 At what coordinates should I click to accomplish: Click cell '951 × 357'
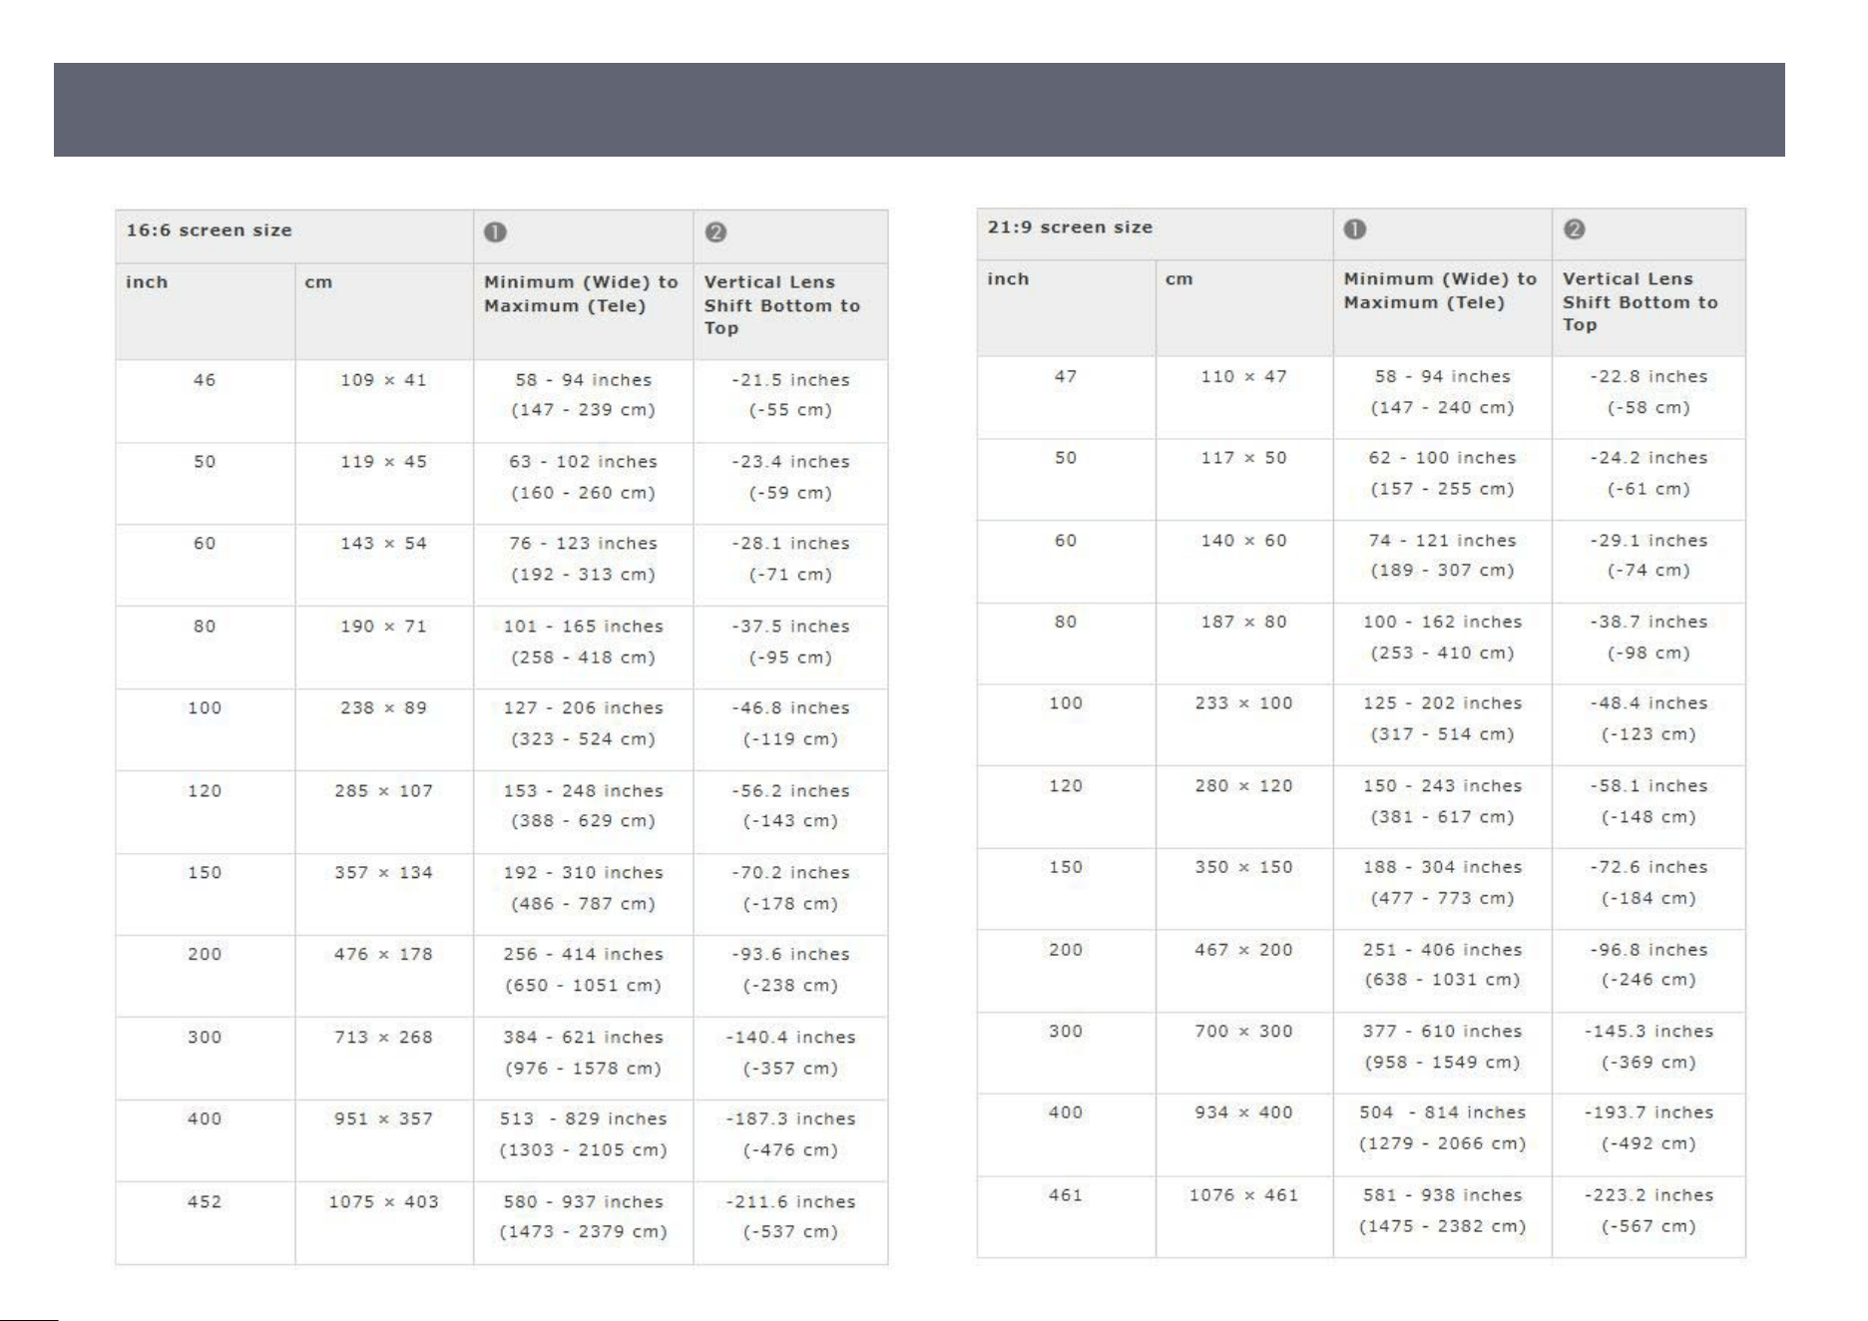(x=383, y=1119)
